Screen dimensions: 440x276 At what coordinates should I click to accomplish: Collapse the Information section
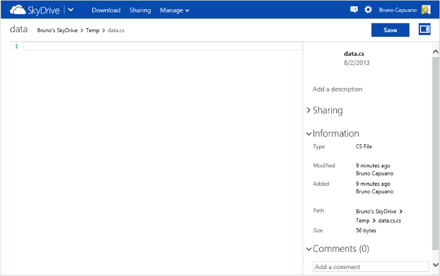(x=309, y=133)
